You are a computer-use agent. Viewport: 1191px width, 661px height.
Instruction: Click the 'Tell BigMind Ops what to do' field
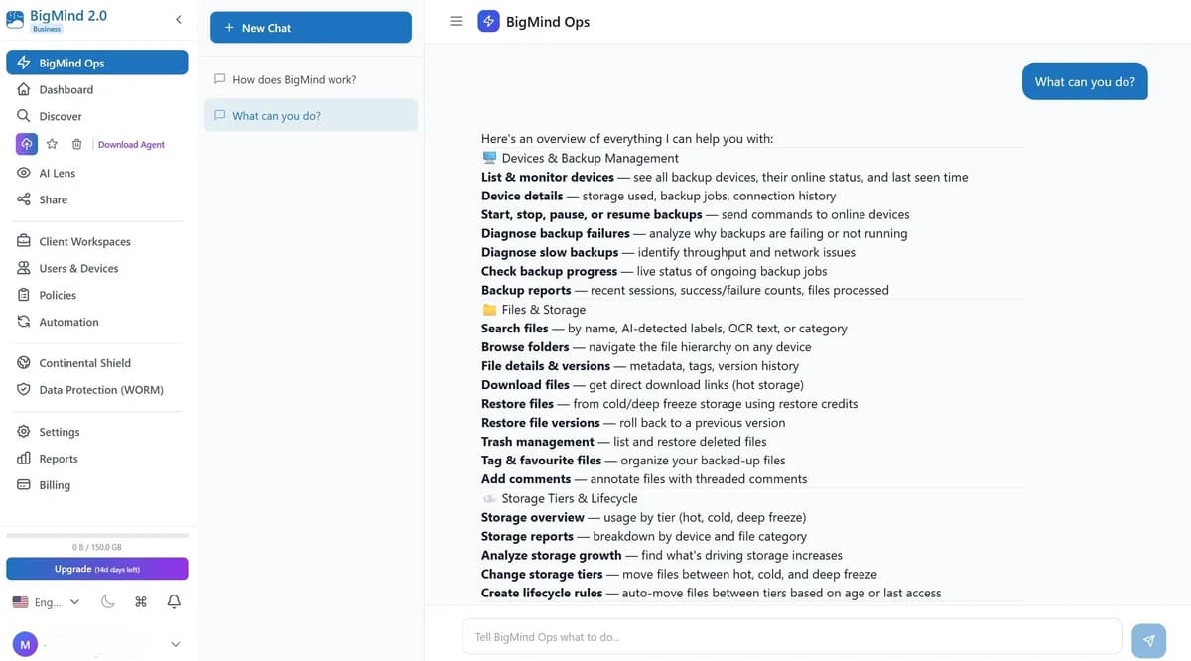(x=784, y=636)
